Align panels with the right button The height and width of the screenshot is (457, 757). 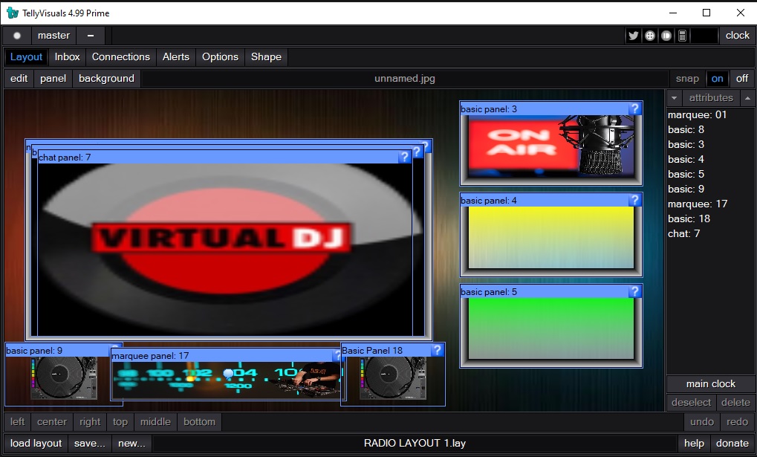coord(90,422)
